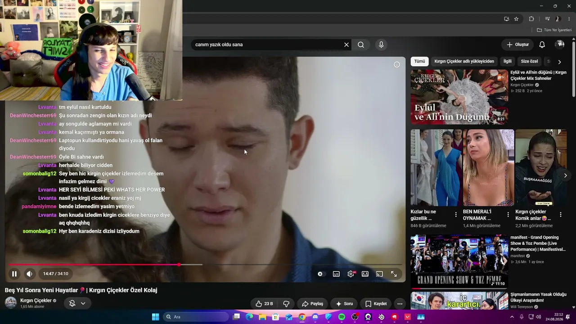The width and height of the screenshot is (576, 324).
Task: Save video with Kaydet button
Action: [x=376, y=304]
